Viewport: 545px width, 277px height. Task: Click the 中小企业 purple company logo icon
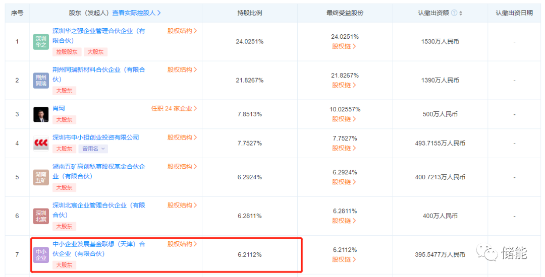click(41, 255)
